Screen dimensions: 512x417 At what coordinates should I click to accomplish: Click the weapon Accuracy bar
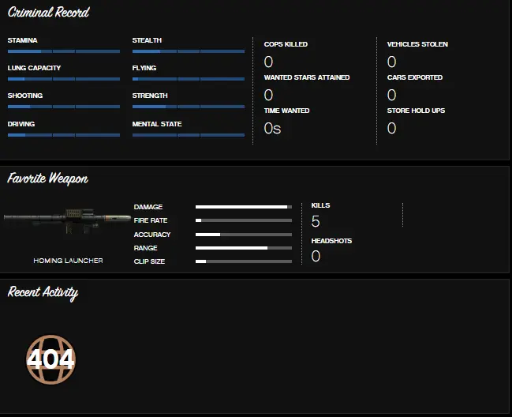click(x=244, y=235)
